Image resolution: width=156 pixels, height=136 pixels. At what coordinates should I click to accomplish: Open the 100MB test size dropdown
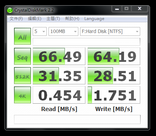coord(63,31)
